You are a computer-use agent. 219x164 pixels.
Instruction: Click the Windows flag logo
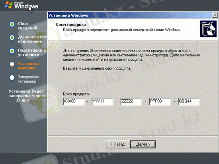click(9, 5)
